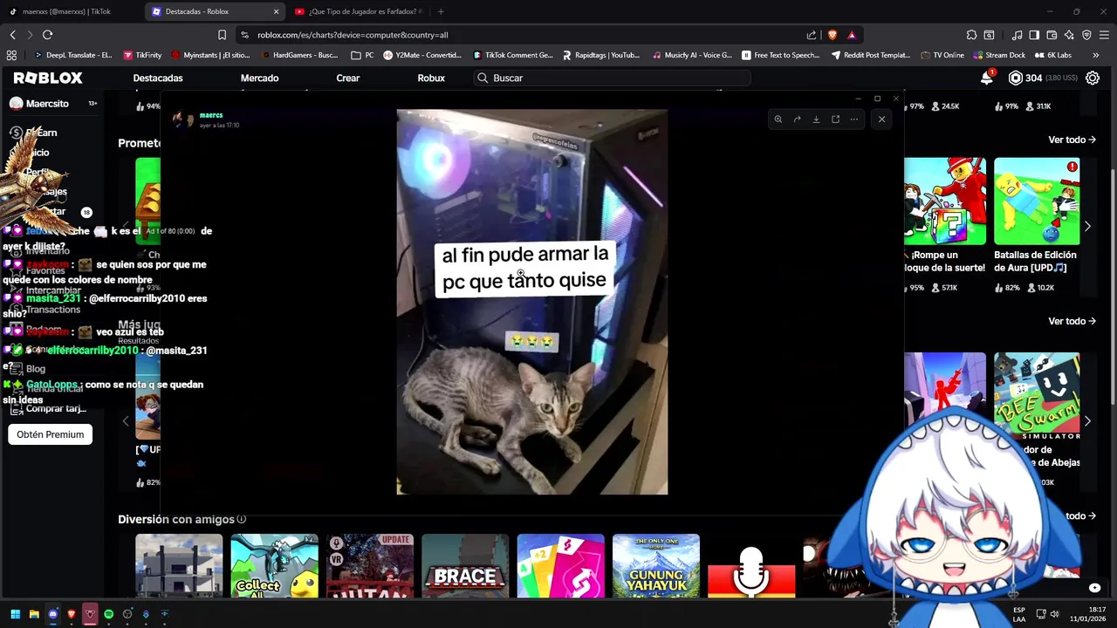
Task: Download the image in Discord viewer
Action: 816,119
